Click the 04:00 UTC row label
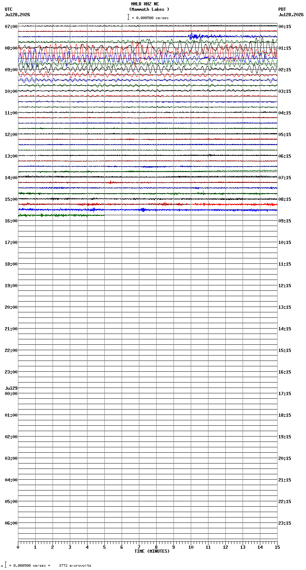 pos(11,480)
